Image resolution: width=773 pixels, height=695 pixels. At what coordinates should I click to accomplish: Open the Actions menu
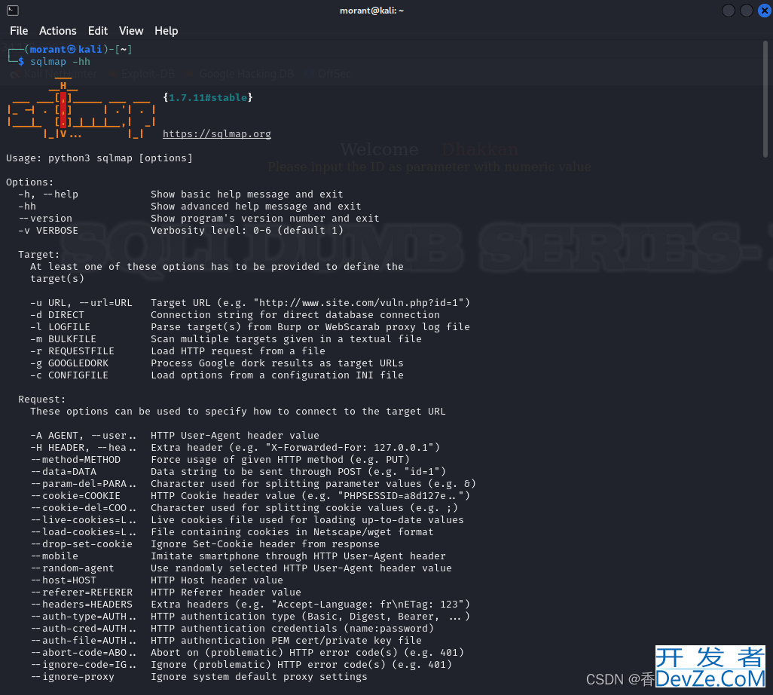pyautogui.click(x=58, y=31)
